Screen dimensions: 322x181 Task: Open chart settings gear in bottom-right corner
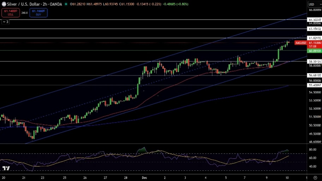point(315,178)
